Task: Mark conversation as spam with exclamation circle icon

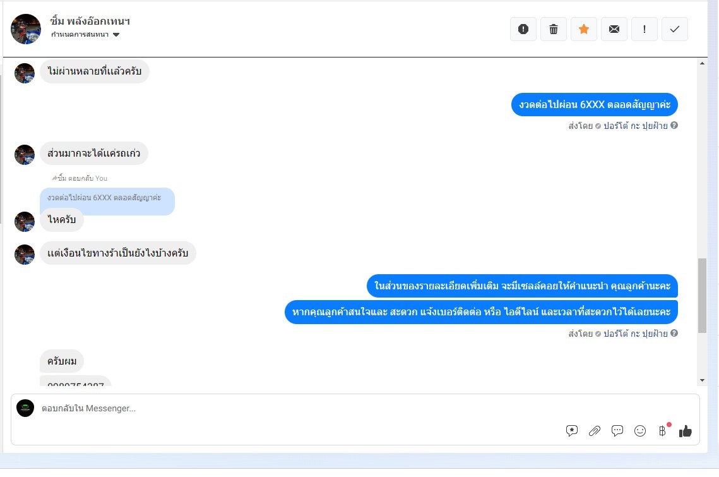Action: 523,29
